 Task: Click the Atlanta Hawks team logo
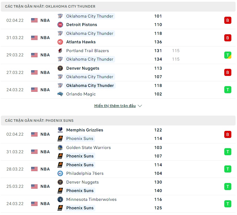point(60,42)
